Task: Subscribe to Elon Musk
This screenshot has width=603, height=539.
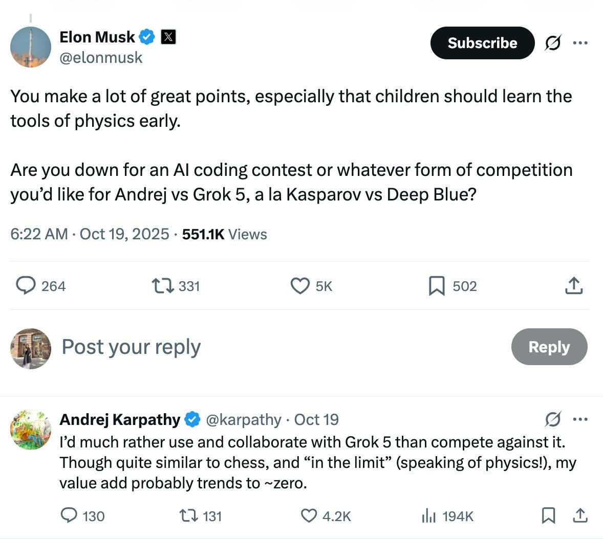Action: [x=482, y=43]
